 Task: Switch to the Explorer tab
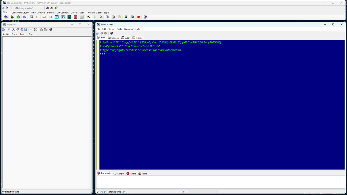(x=113, y=38)
